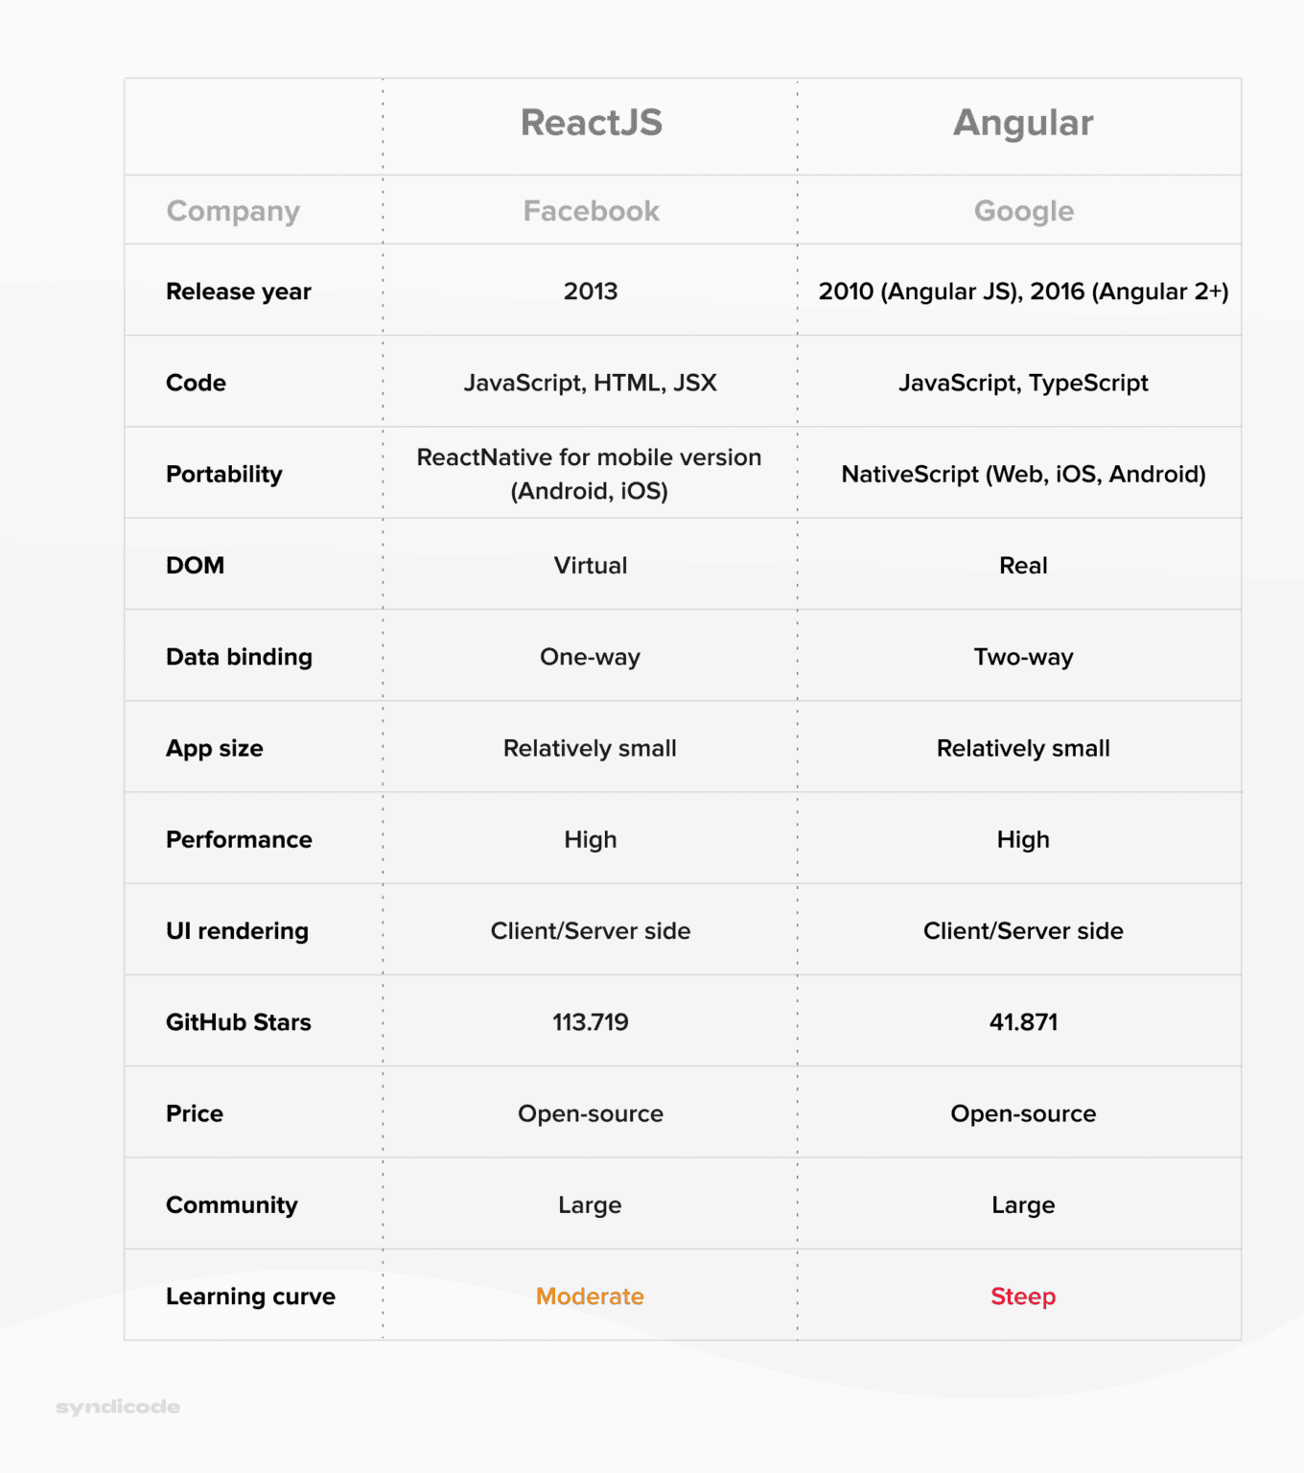Select the UI rendering row label
The height and width of the screenshot is (1473, 1304).
tap(237, 931)
